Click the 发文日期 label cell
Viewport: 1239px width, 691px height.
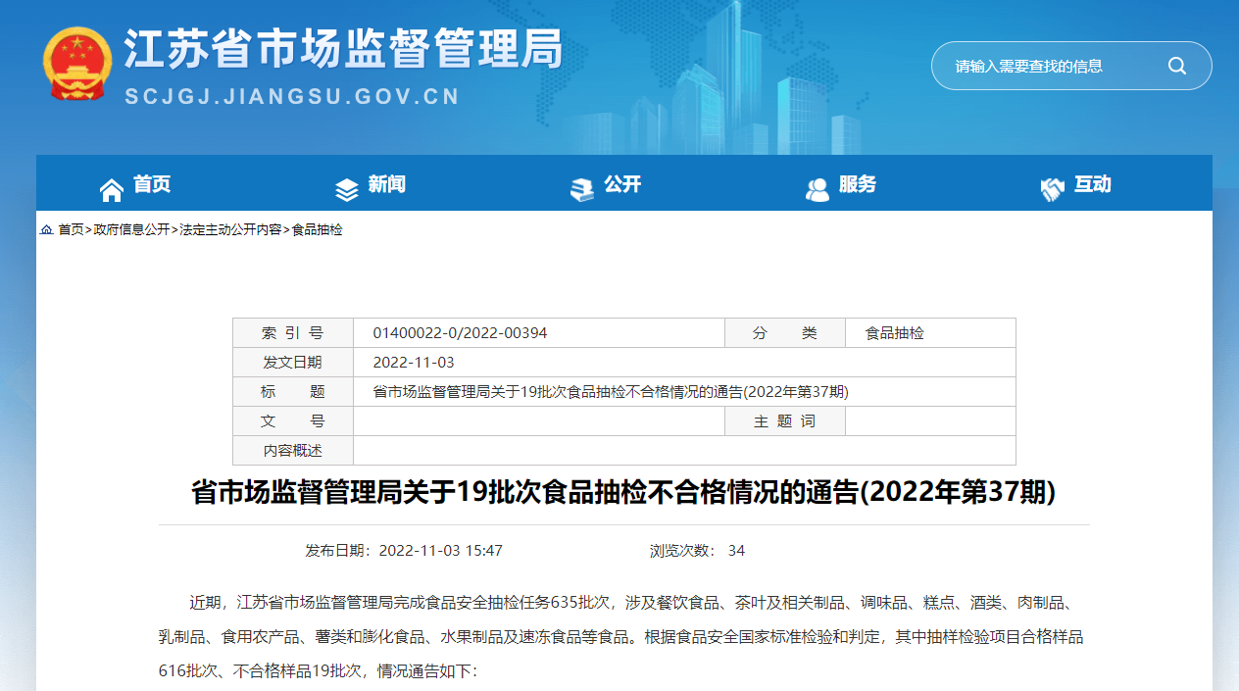(x=293, y=363)
